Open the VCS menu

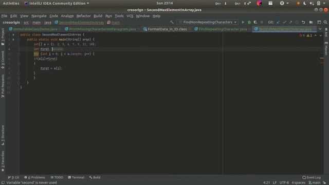click(130, 16)
